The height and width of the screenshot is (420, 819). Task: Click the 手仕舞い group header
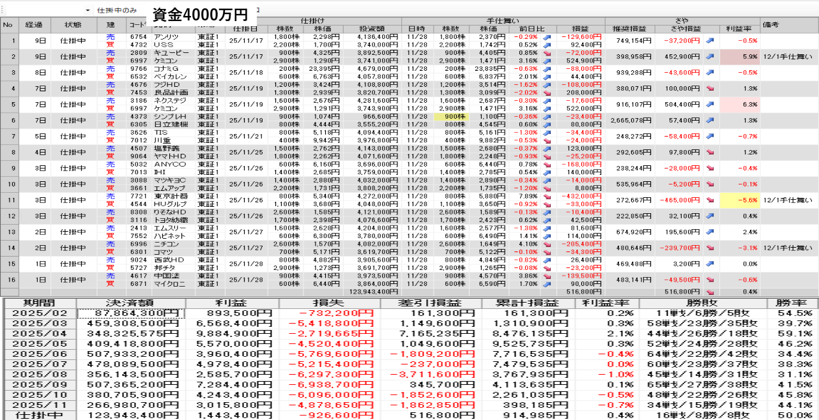point(501,21)
